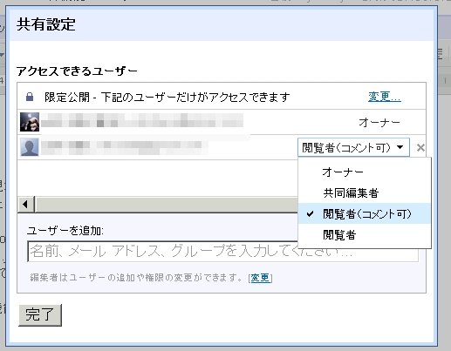Click the lock icon beside 限定公開
Screen dimensions: 451x351
pos(30,97)
